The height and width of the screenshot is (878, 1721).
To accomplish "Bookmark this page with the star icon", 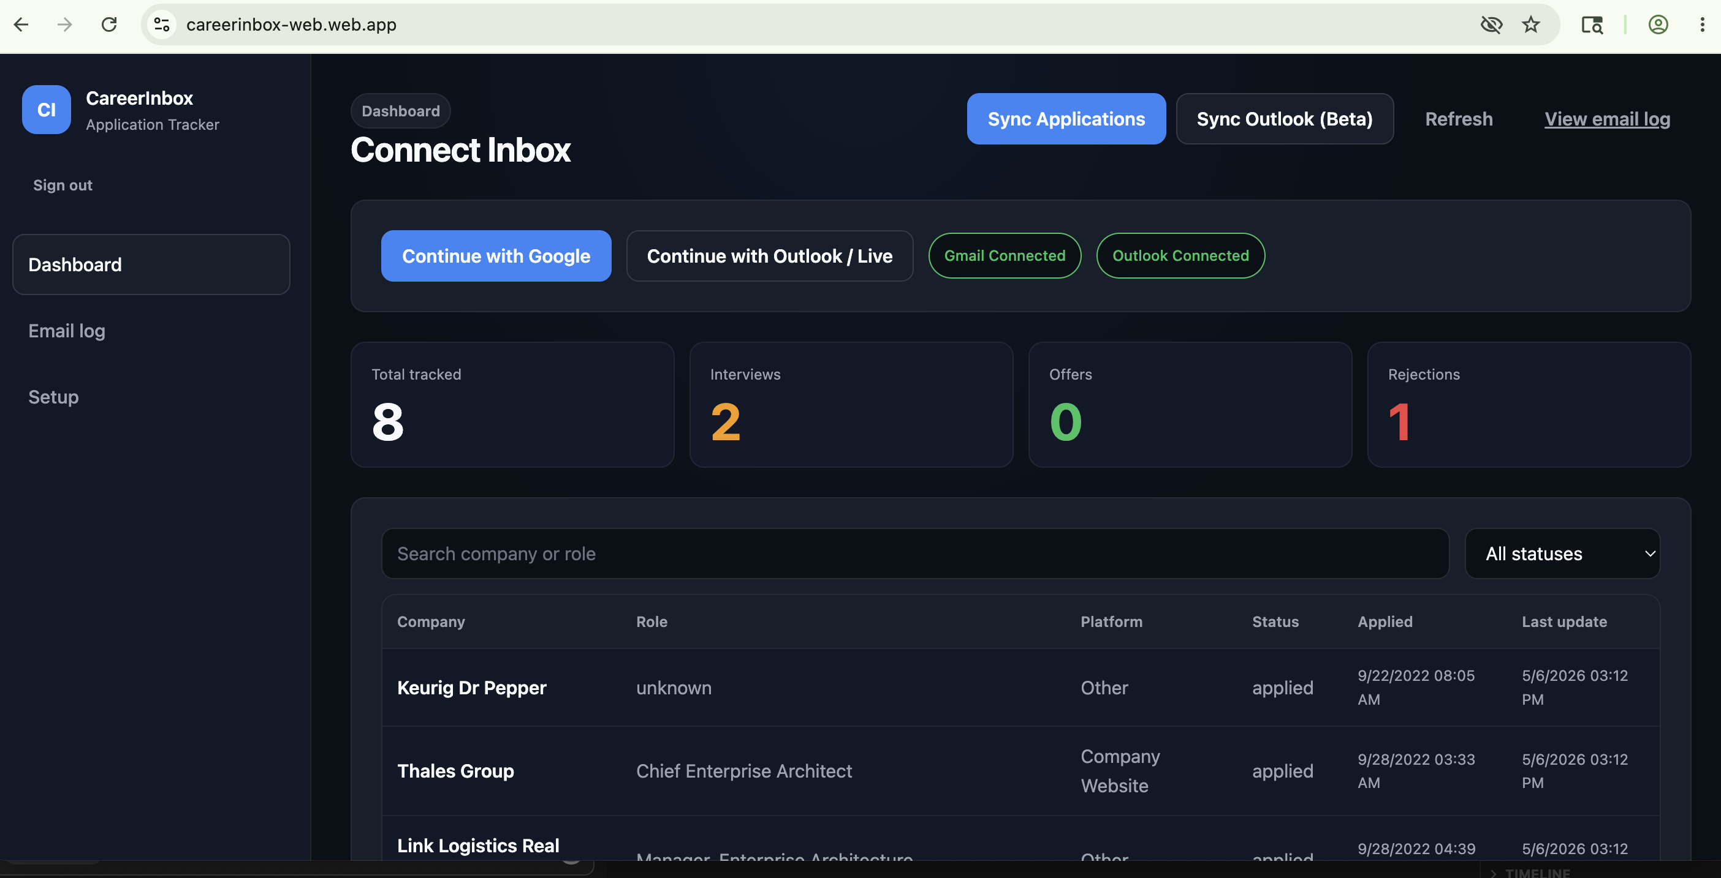I will coord(1530,24).
